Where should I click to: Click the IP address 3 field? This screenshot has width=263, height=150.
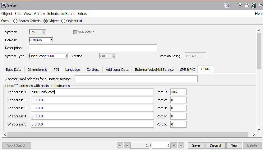coord(92,108)
